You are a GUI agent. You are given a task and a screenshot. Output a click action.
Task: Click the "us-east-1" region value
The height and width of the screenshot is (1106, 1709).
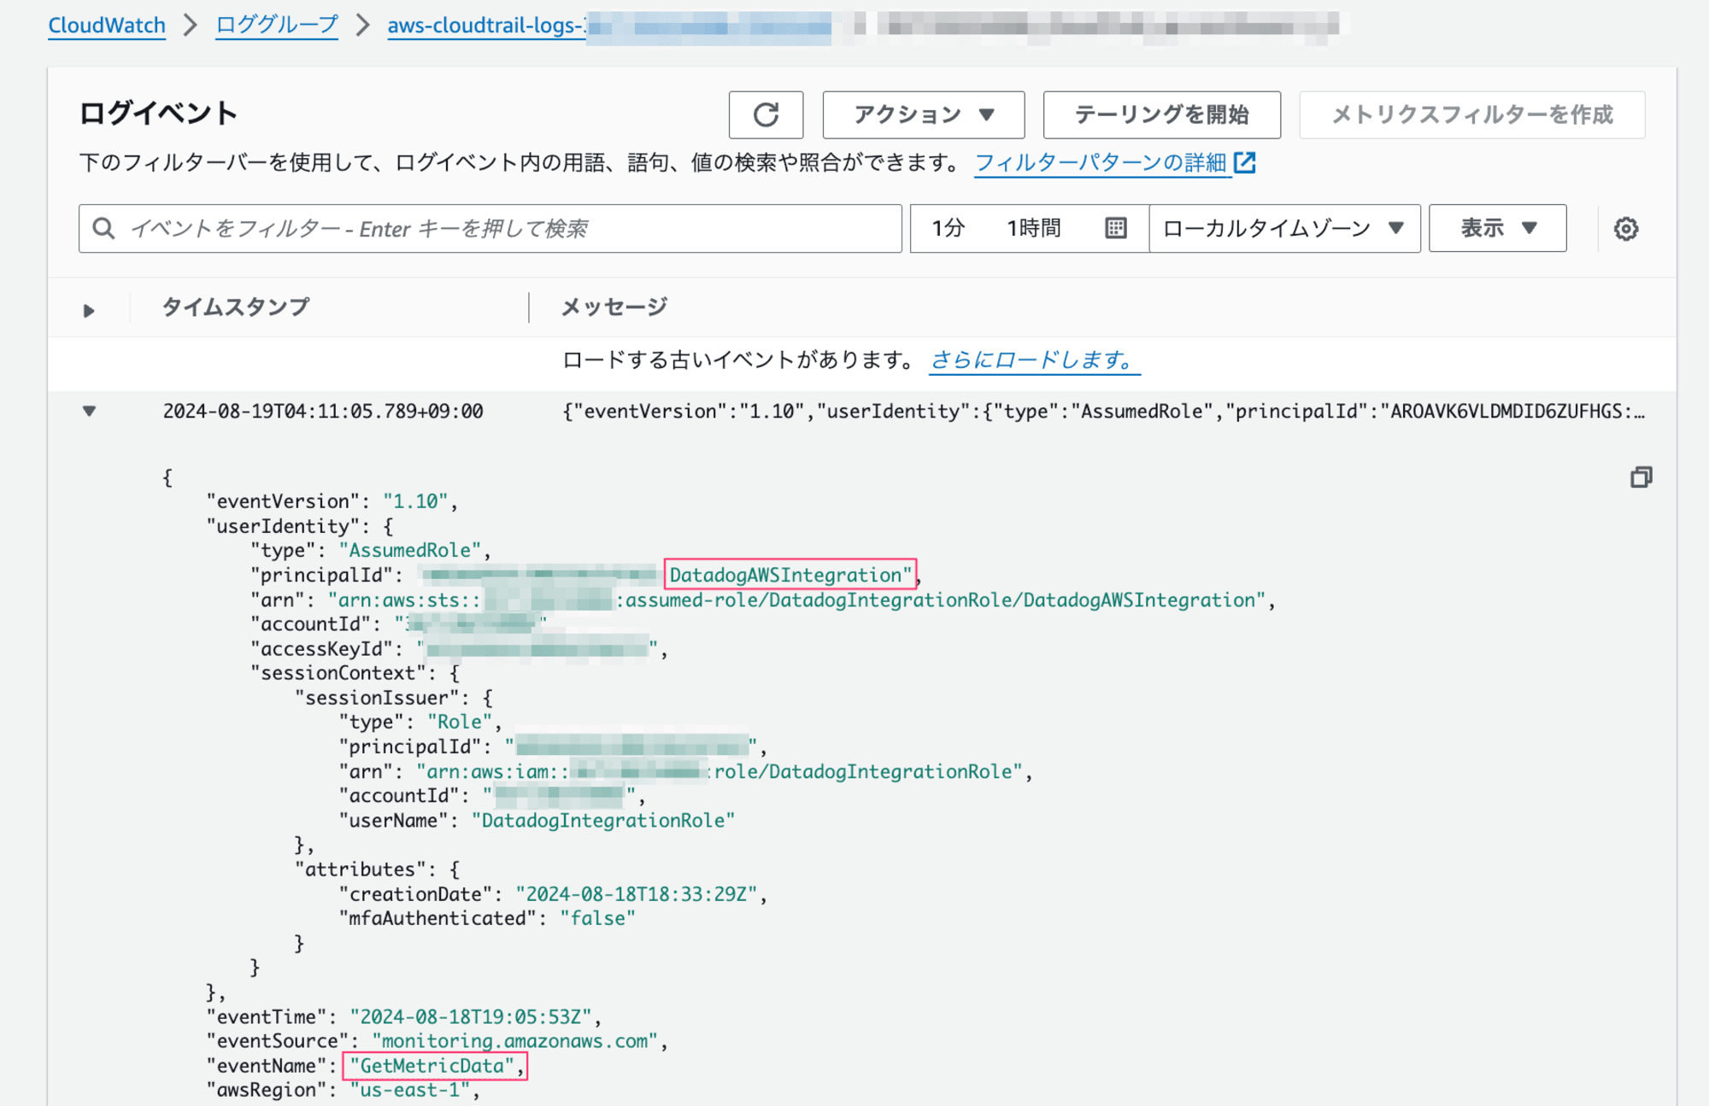(x=410, y=1090)
